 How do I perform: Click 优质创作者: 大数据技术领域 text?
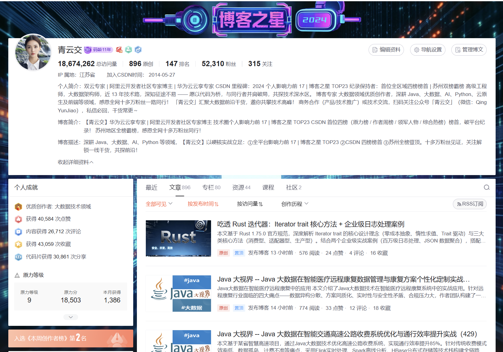[x=58, y=206]
